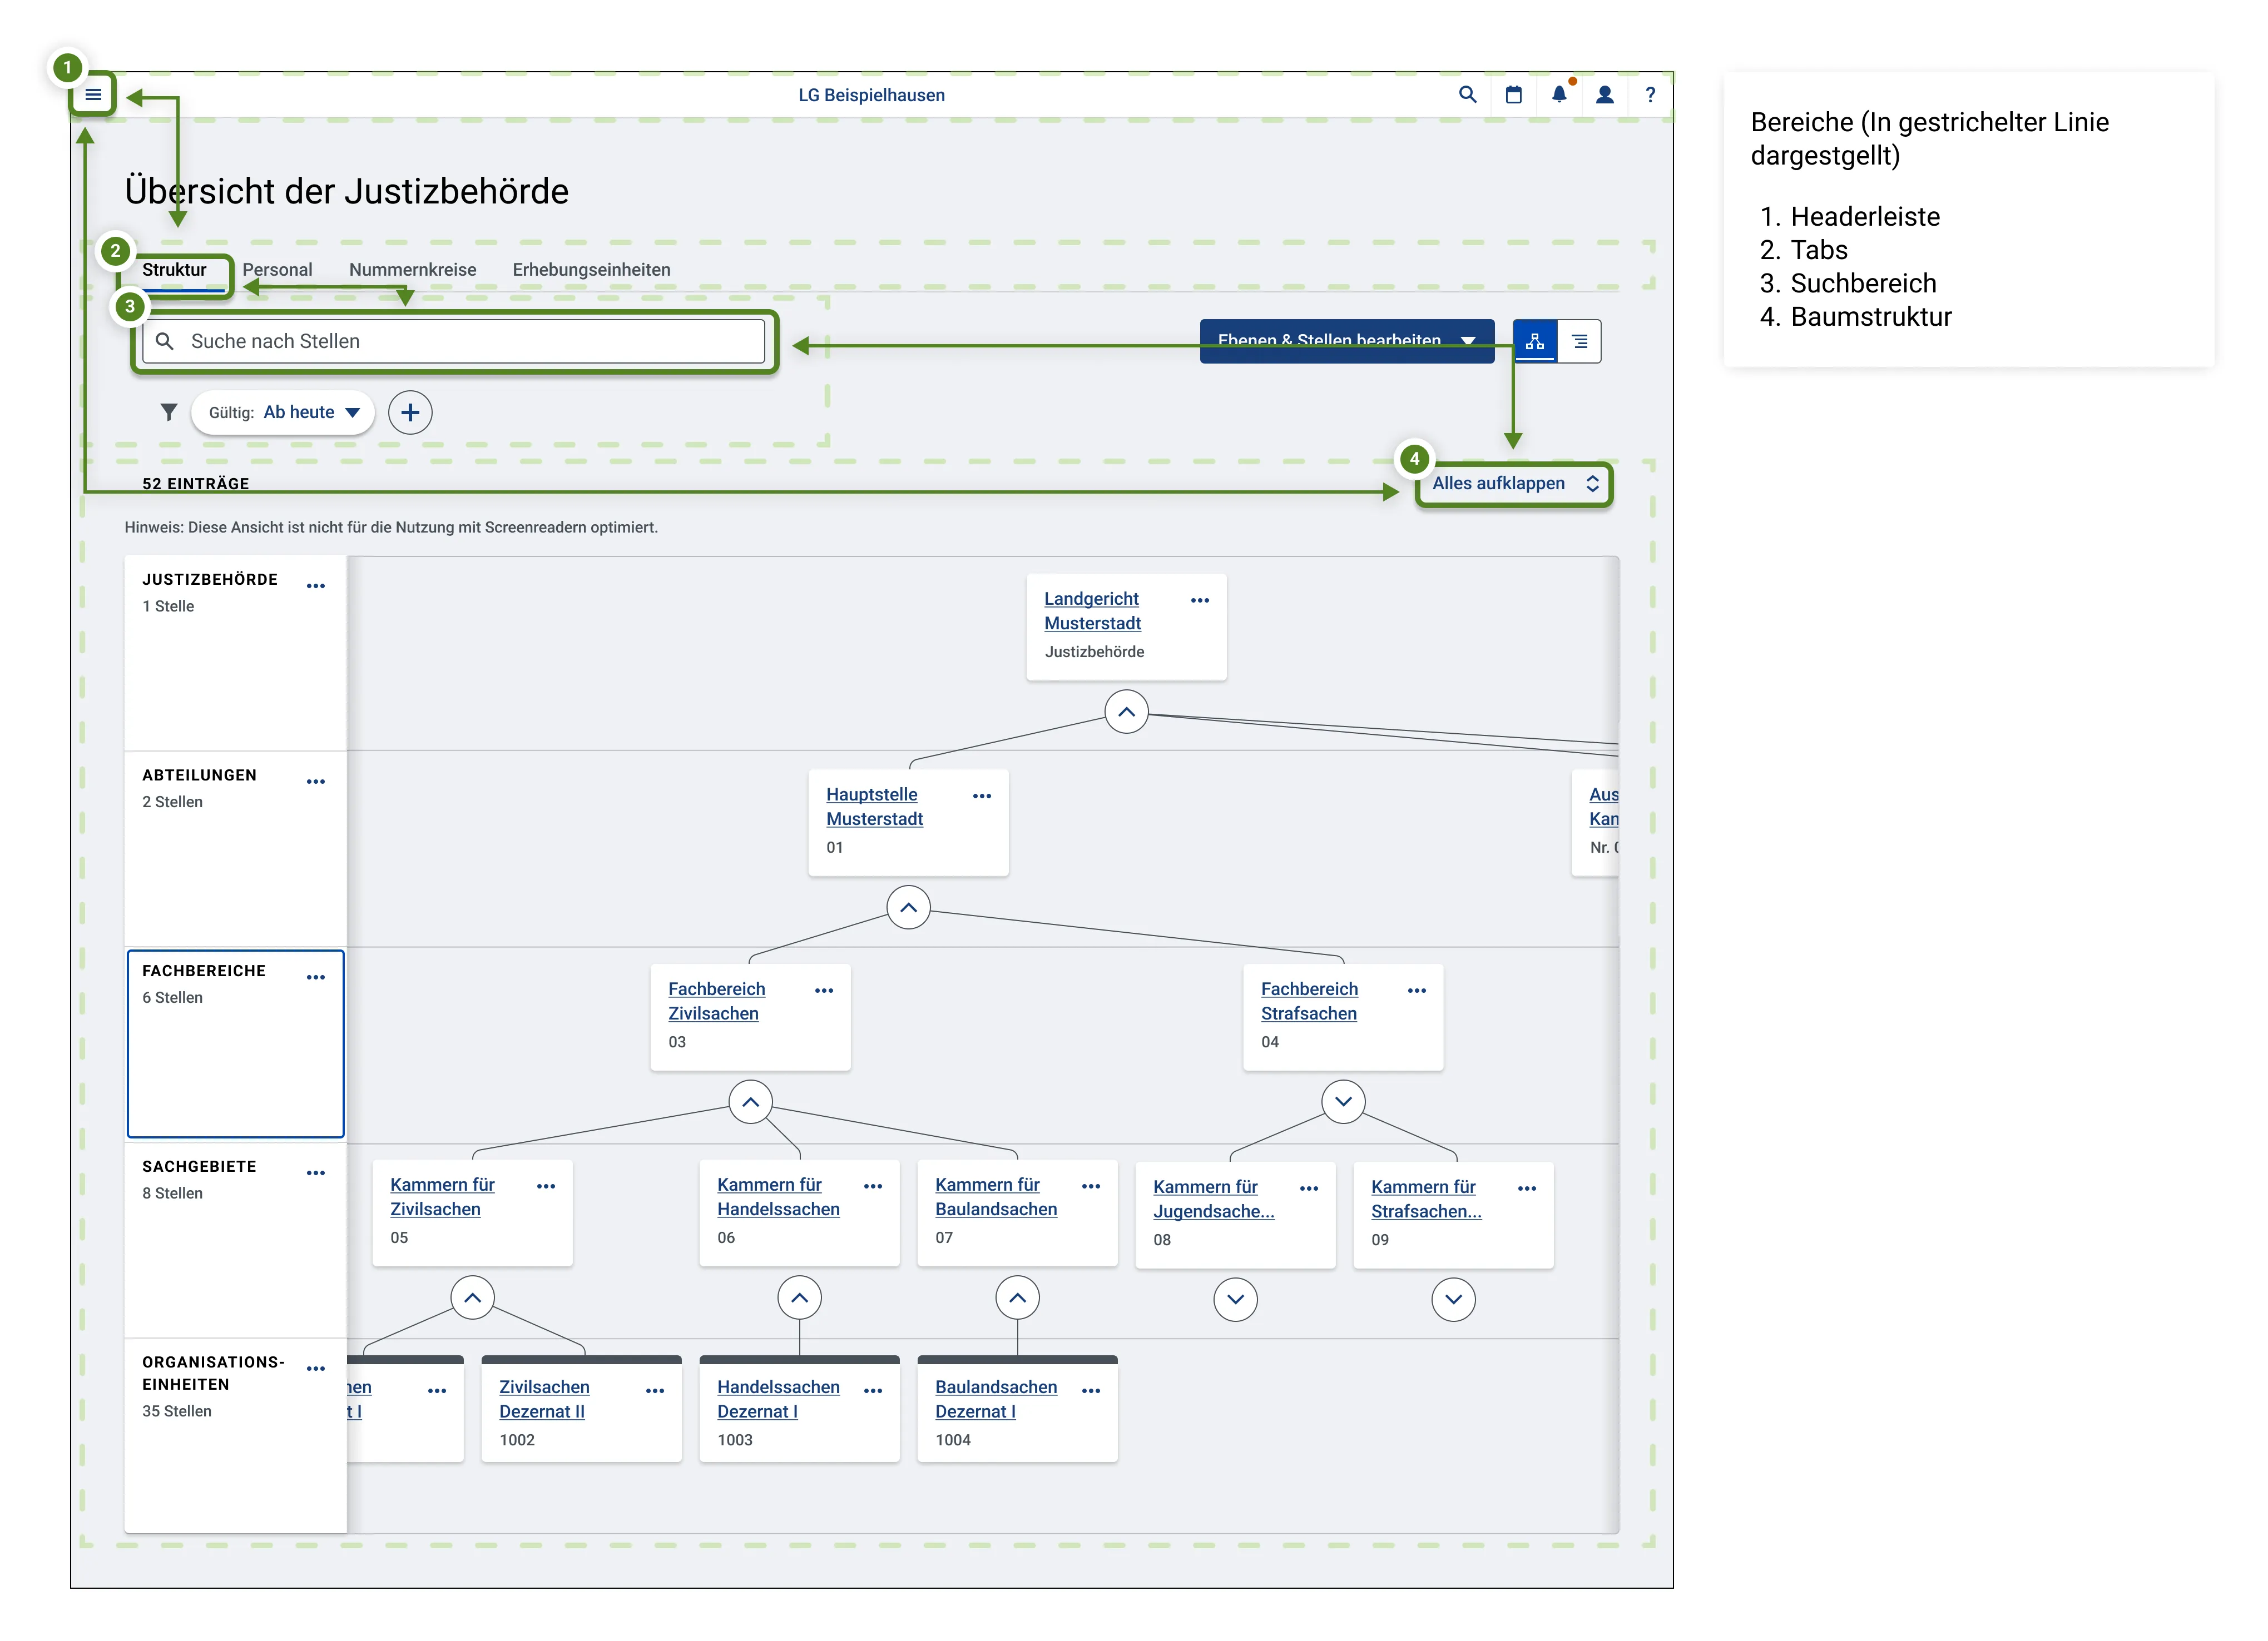Image resolution: width=2268 pixels, height=1641 pixels.
Task: Click the Suche nach Stellen field
Action: click(454, 341)
